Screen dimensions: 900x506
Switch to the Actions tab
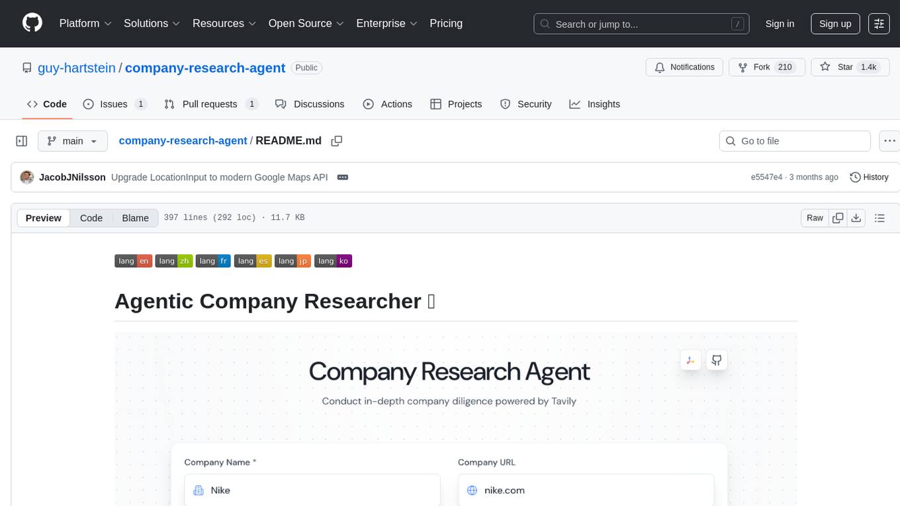tap(388, 104)
